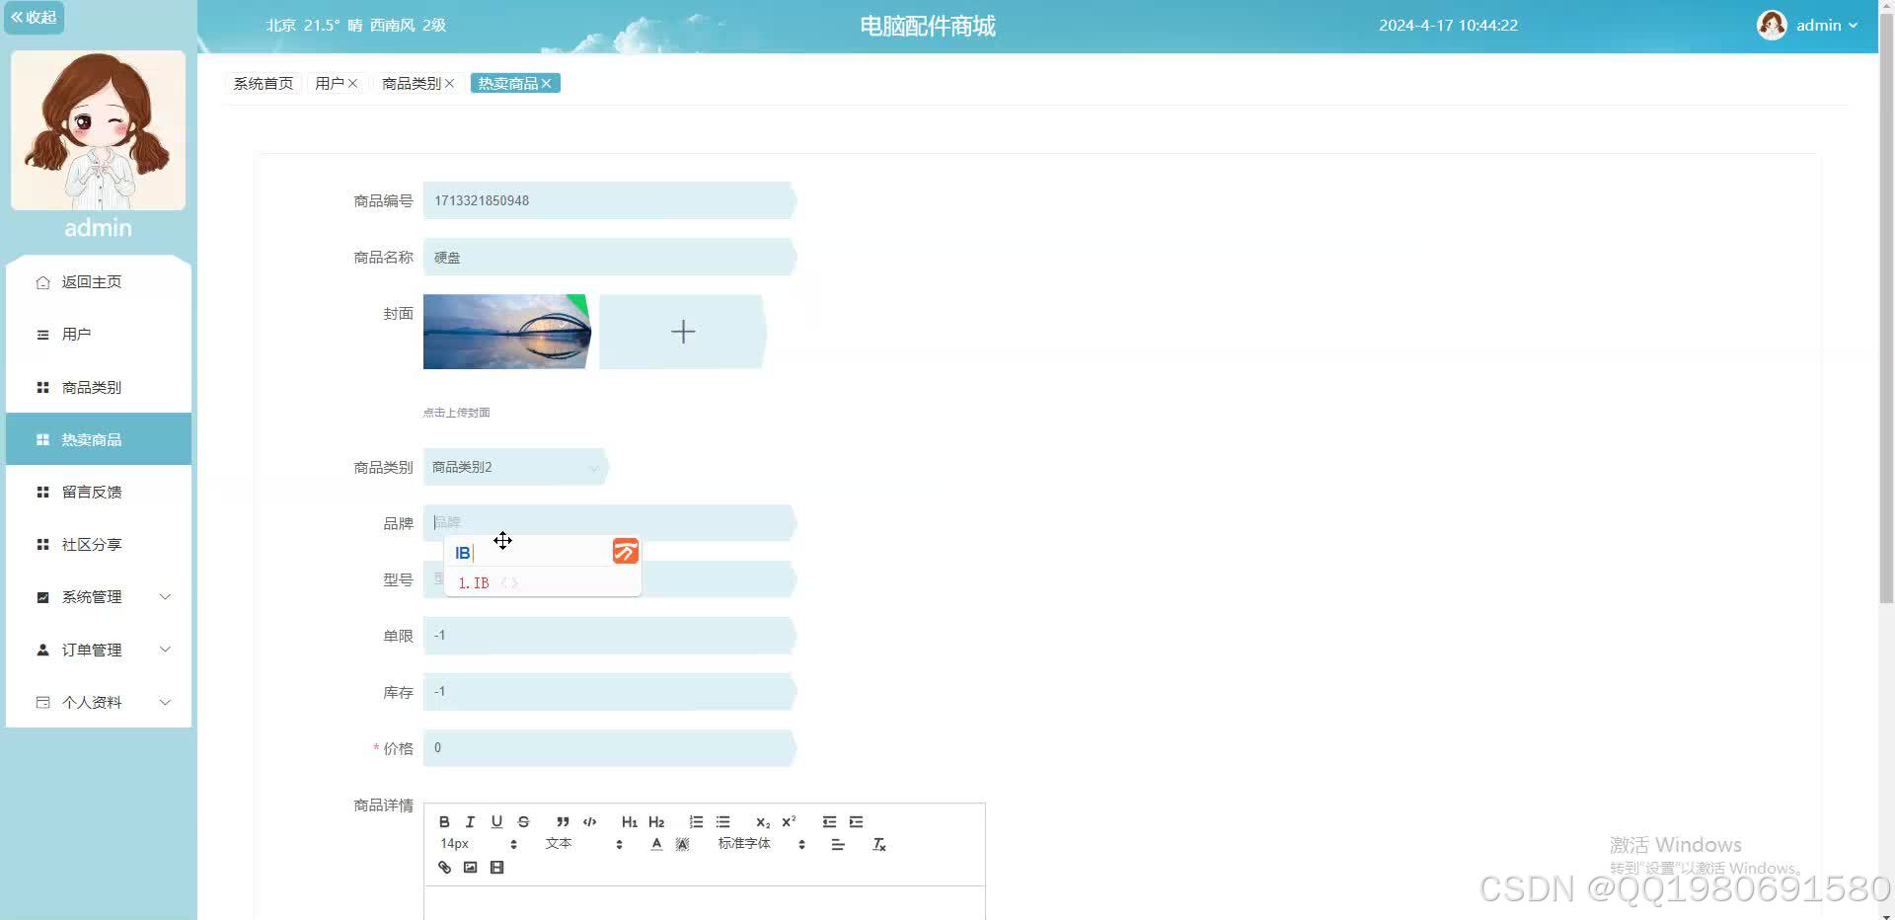The width and height of the screenshot is (1895, 920).
Task: Insert an ordered numbered list
Action: coord(696,821)
